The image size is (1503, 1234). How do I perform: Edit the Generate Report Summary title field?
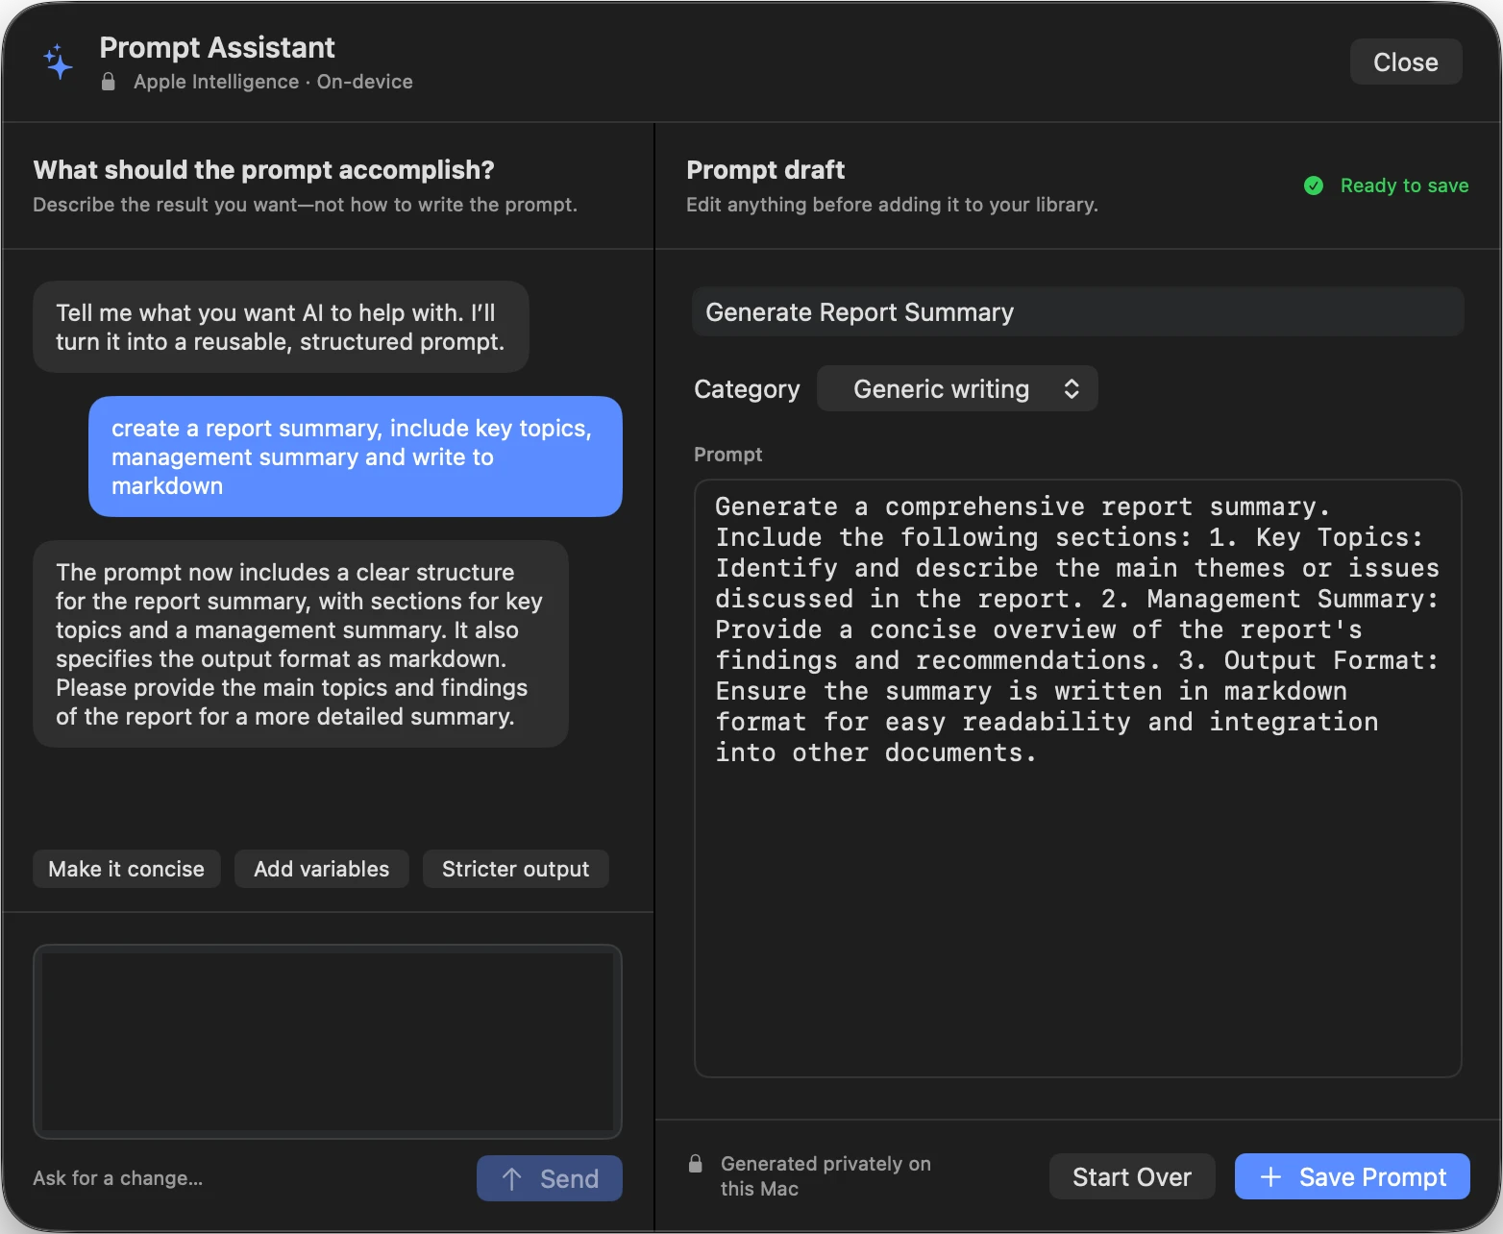pyautogui.click(x=1078, y=312)
